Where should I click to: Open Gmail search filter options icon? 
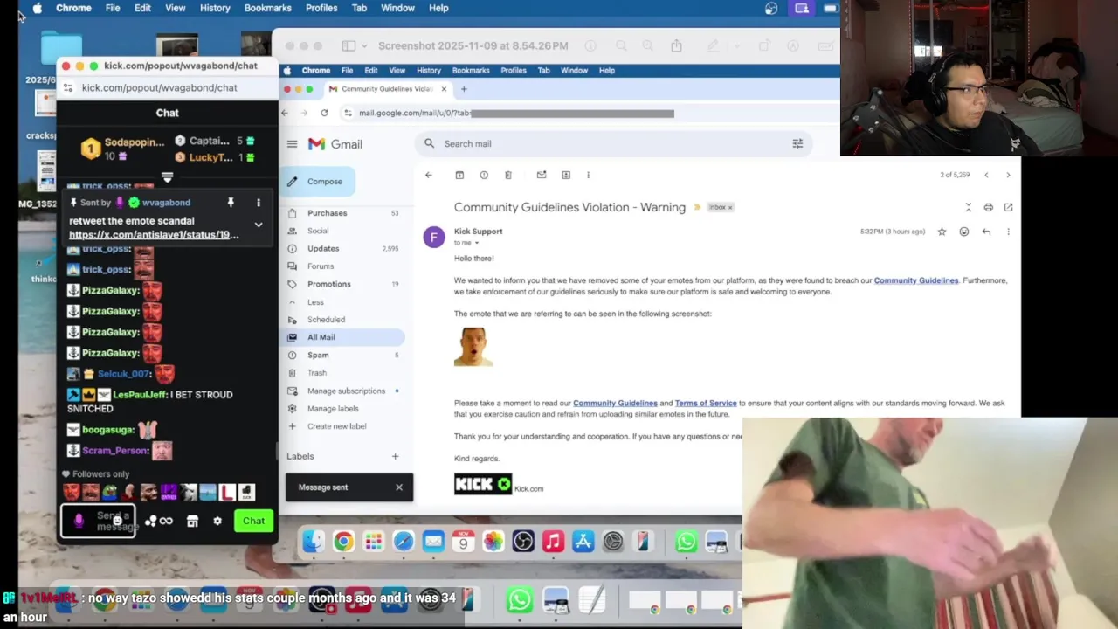[x=797, y=143]
